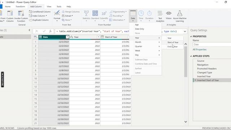Open the Help tab
Viewport: 231px width, 130px height.
69,6
